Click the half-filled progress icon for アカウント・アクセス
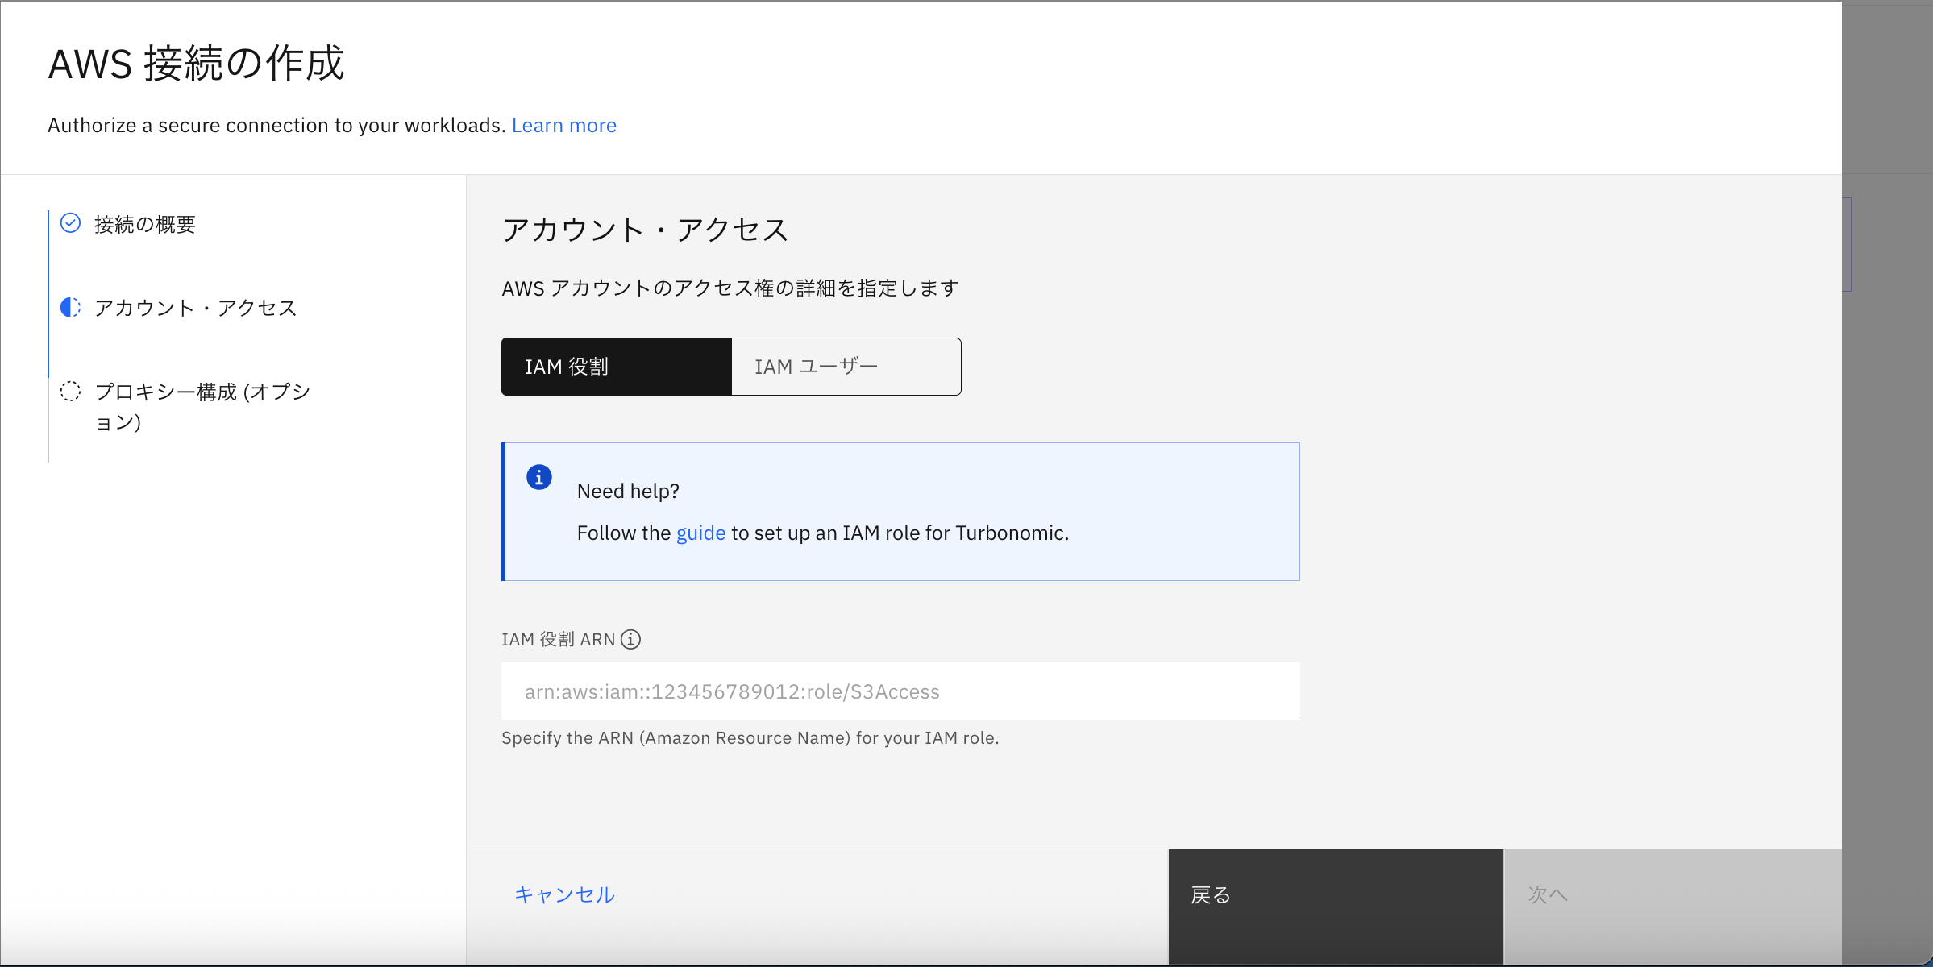 [71, 307]
